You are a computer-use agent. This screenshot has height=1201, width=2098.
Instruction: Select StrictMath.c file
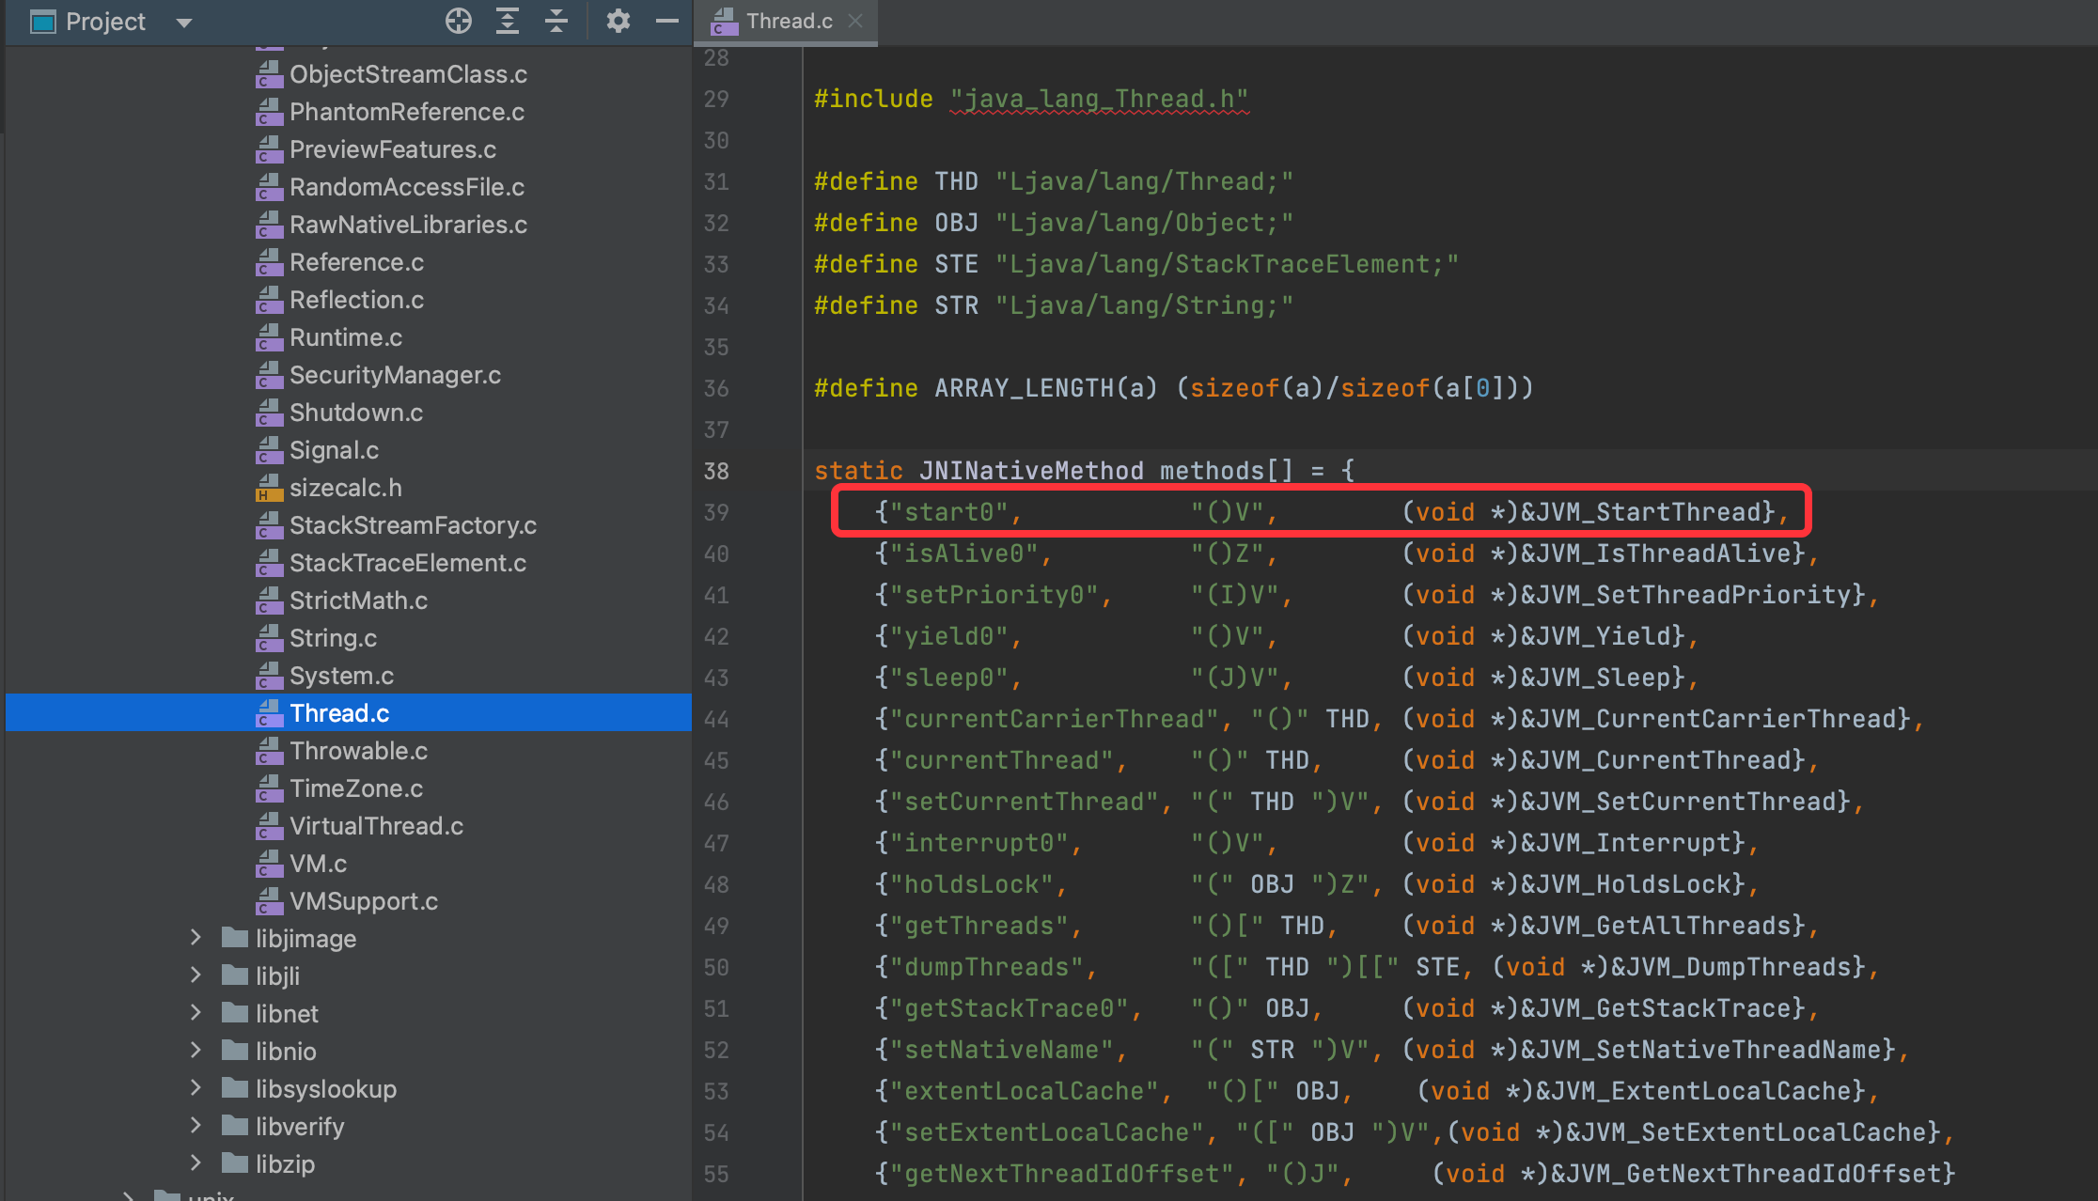click(x=358, y=600)
